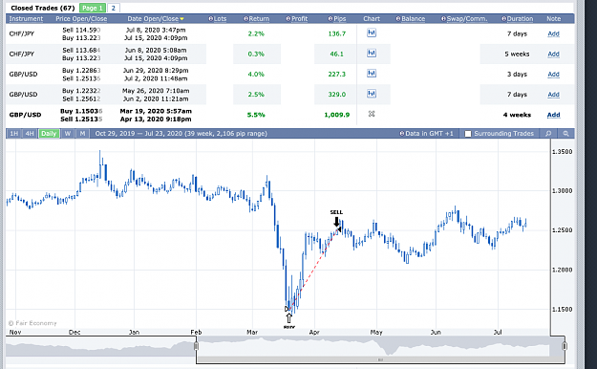Click the 5.5% return value

[x=256, y=115]
